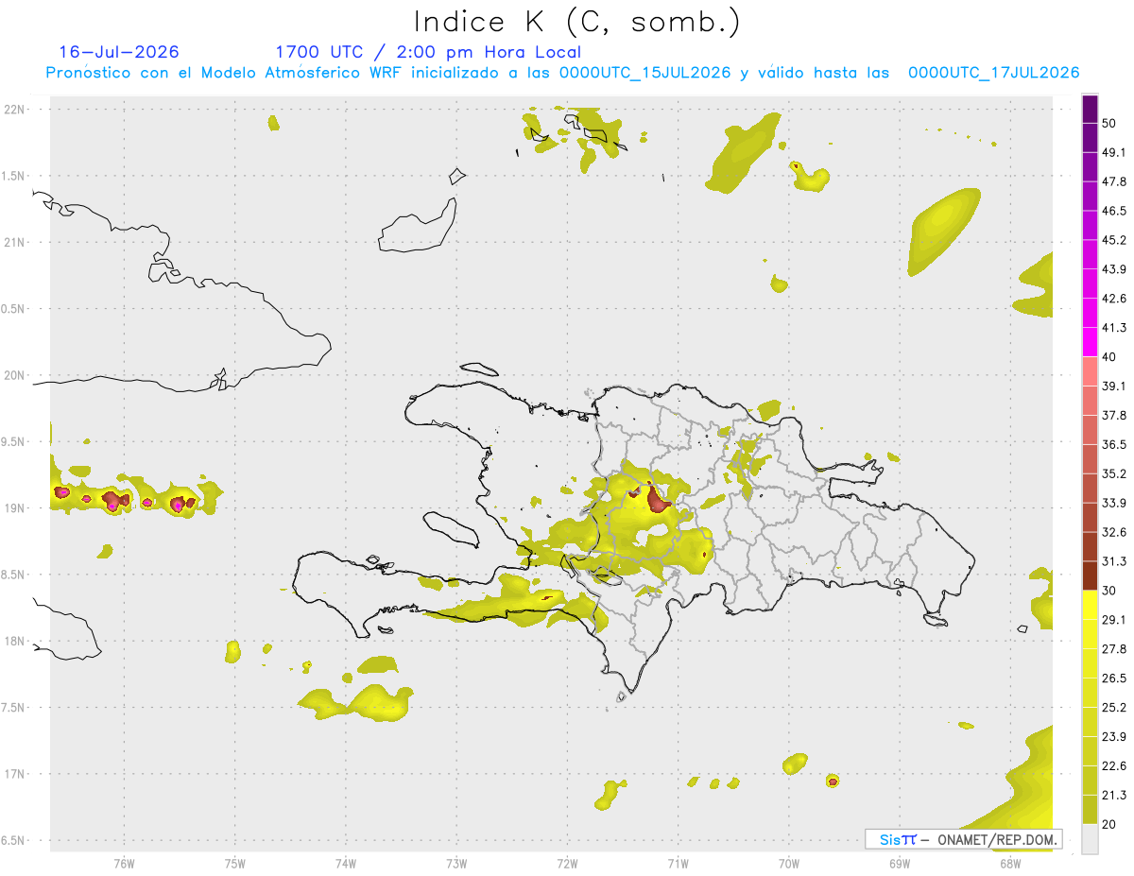Click the '21N' latitude axis label
This screenshot has height=876, width=1134.
click(14, 243)
